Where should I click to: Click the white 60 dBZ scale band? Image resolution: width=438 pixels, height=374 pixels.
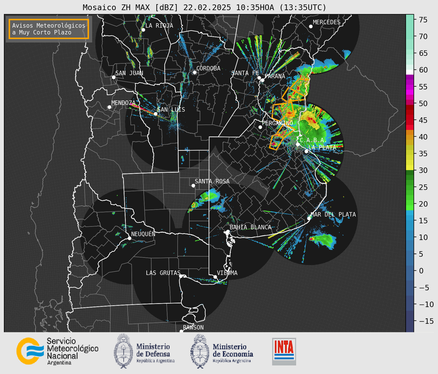[410, 72]
